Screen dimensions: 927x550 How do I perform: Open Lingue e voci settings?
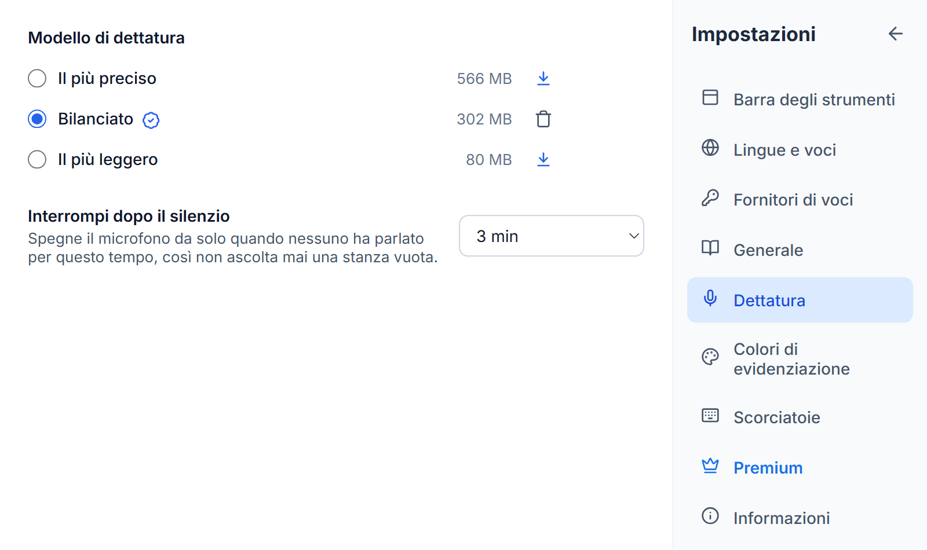(800, 149)
